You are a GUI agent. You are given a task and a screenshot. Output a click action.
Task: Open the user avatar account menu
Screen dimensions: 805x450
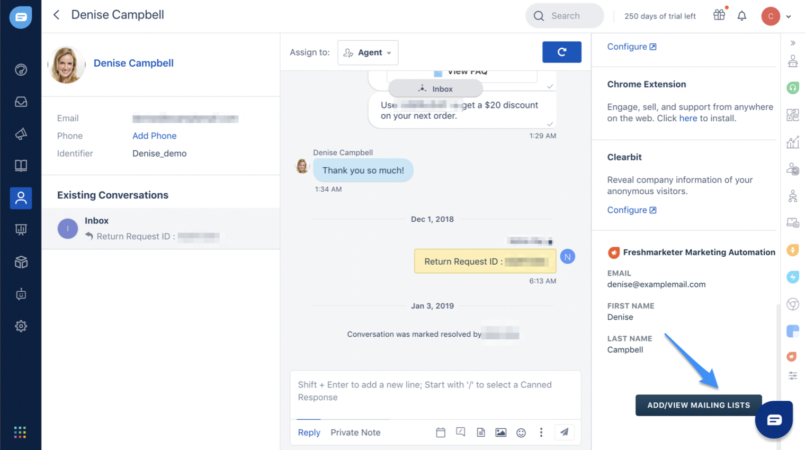(x=776, y=16)
